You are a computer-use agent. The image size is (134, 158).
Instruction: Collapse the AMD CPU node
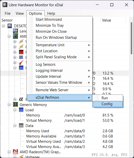coord(9,36)
